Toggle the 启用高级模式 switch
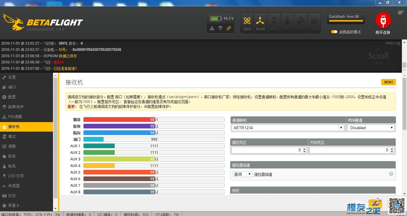The height and width of the screenshot is (216, 407). pos(334,32)
